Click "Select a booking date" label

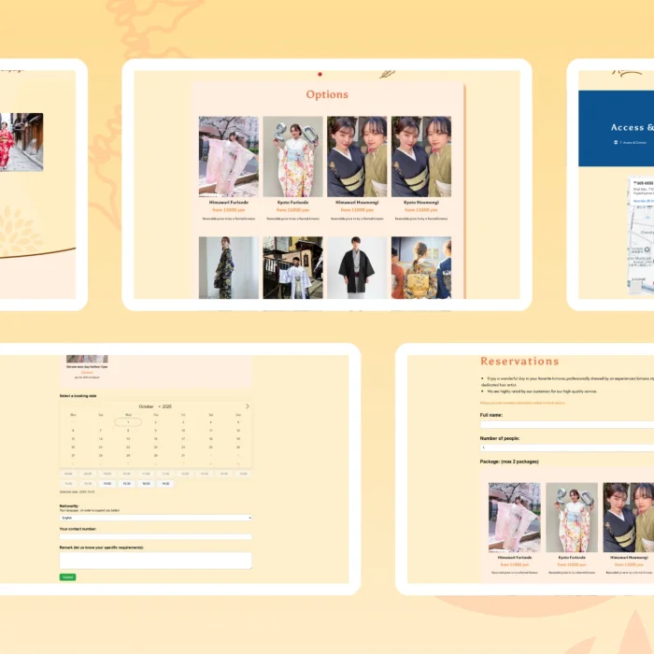(x=78, y=396)
